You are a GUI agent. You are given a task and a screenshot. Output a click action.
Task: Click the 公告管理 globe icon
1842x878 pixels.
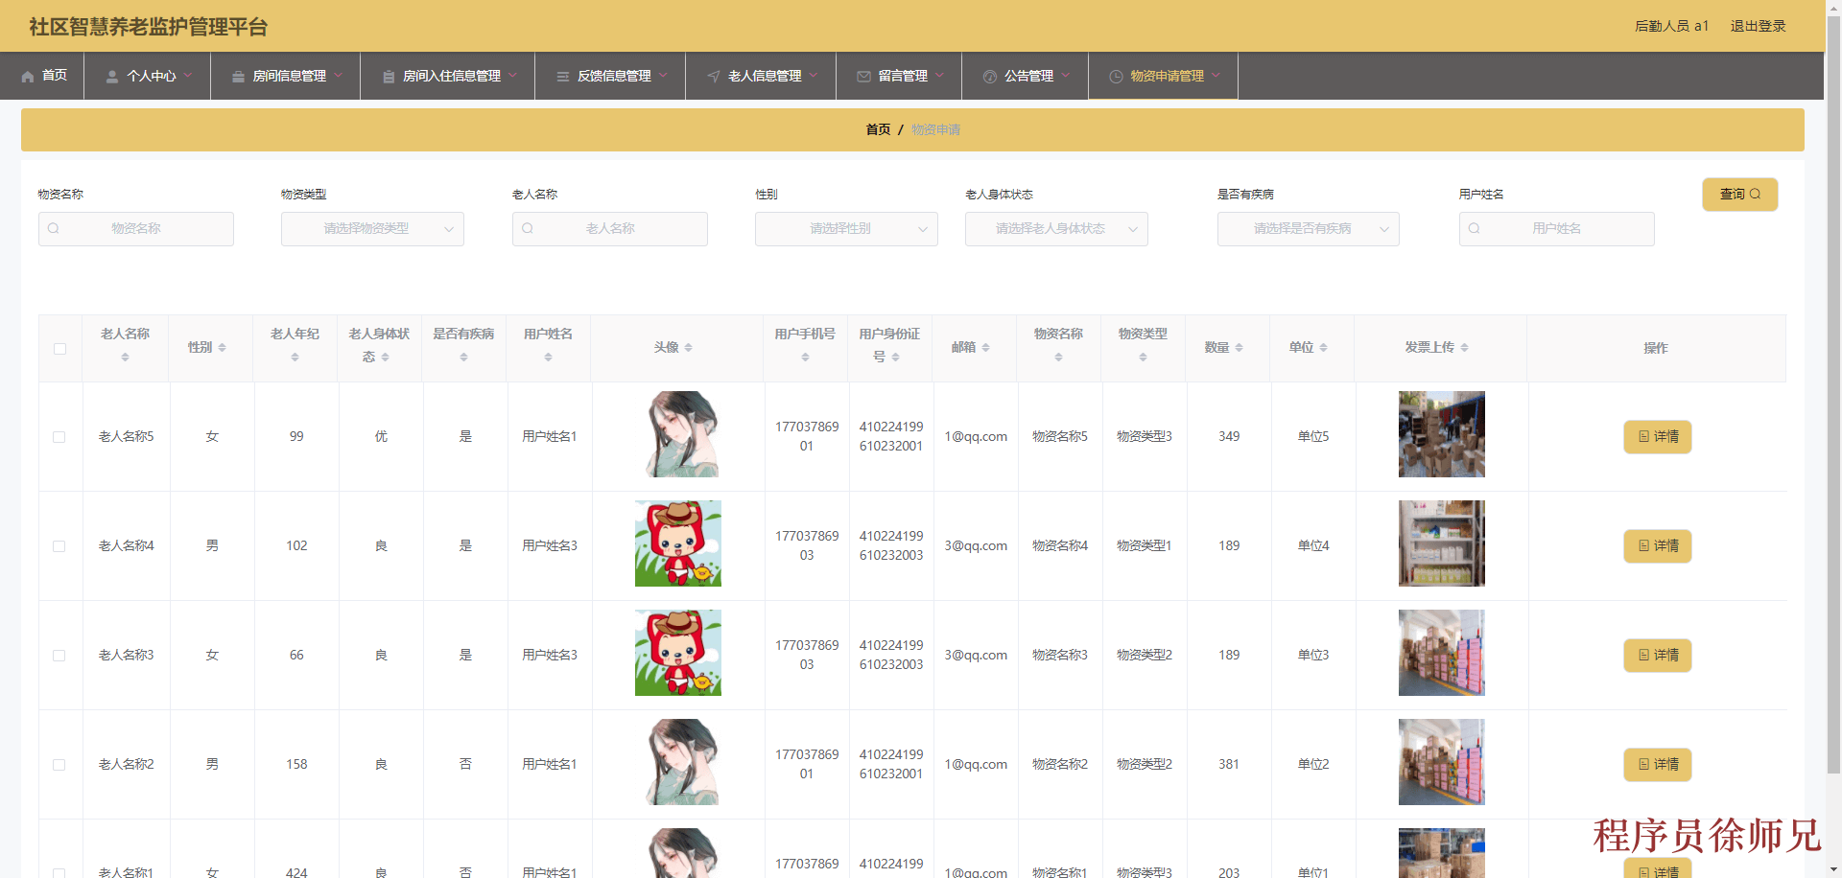pos(989,76)
